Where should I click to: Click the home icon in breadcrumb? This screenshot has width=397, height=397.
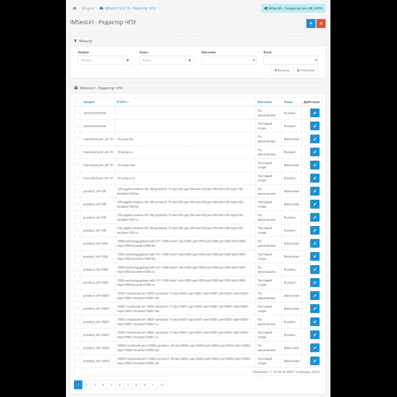point(75,9)
